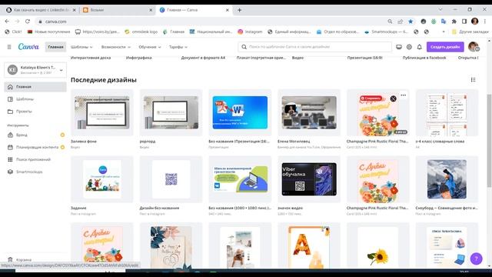The width and height of the screenshot is (492, 277).
Task: Open the Canva profile avatar menu
Action: (474, 47)
